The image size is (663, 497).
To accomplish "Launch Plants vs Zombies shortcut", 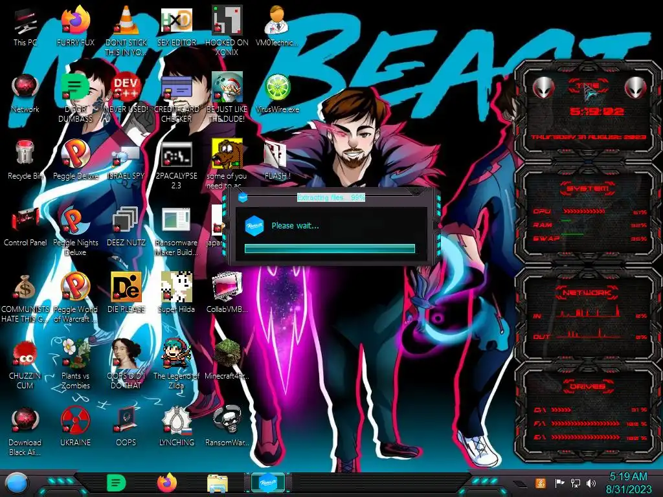I will point(75,354).
